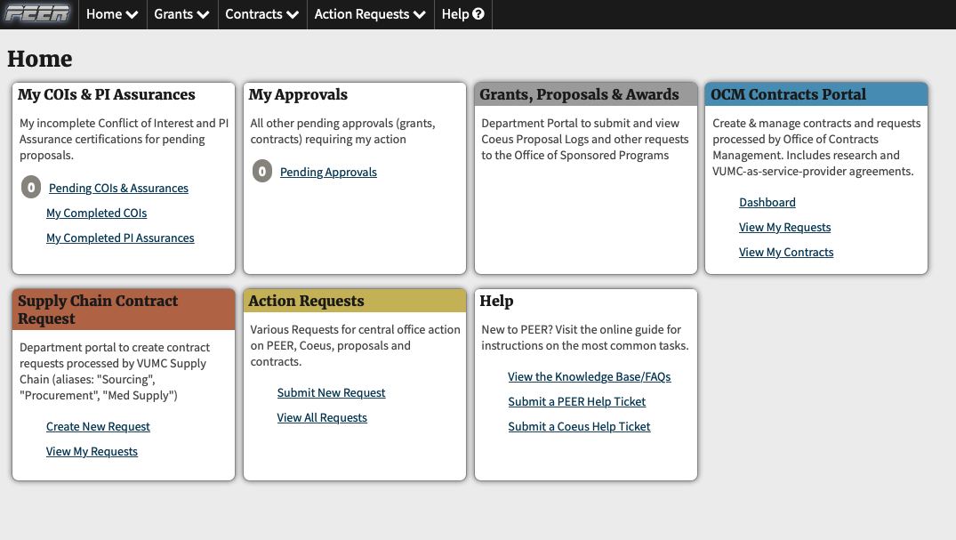Open the OCM Dashboard link
This screenshot has width=956, height=540.
[767, 202]
